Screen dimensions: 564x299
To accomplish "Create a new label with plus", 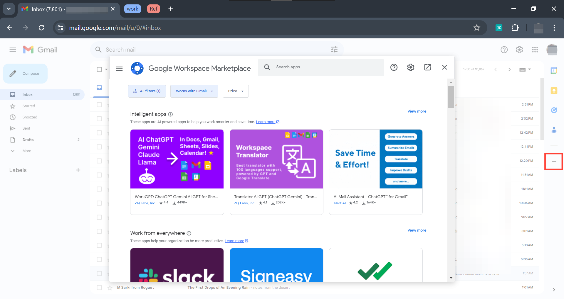I will pyautogui.click(x=78, y=170).
